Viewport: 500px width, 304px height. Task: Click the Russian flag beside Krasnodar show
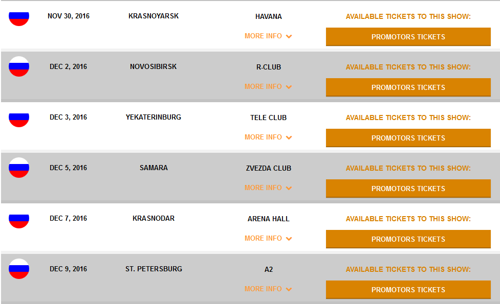pyautogui.click(x=19, y=219)
